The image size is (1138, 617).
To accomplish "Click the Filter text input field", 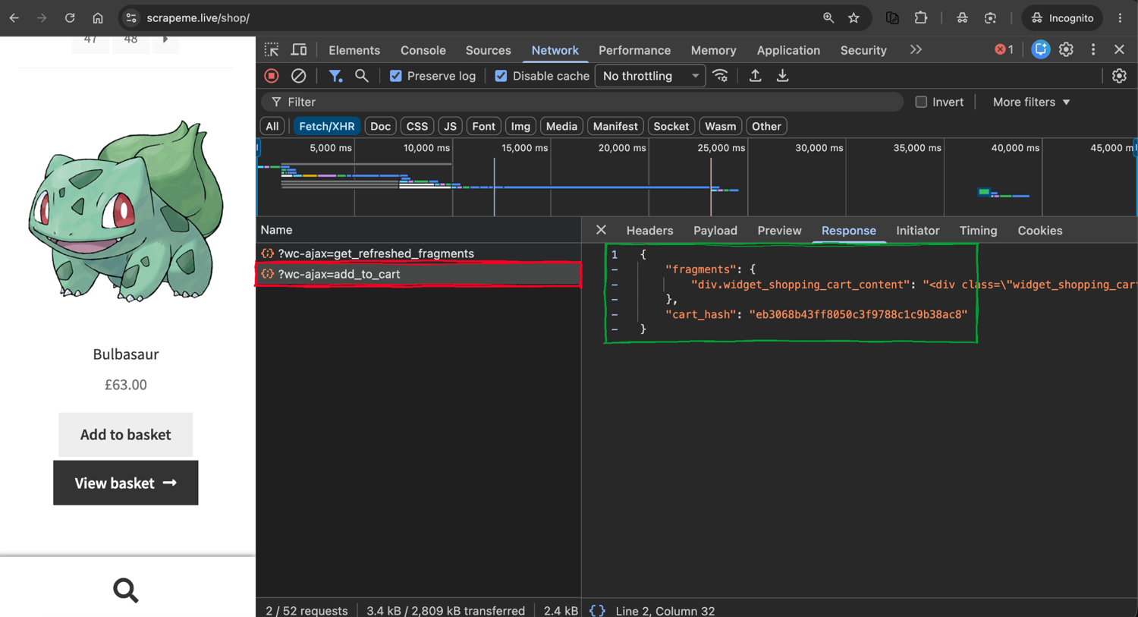I will pyautogui.click(x=582, y=102).
